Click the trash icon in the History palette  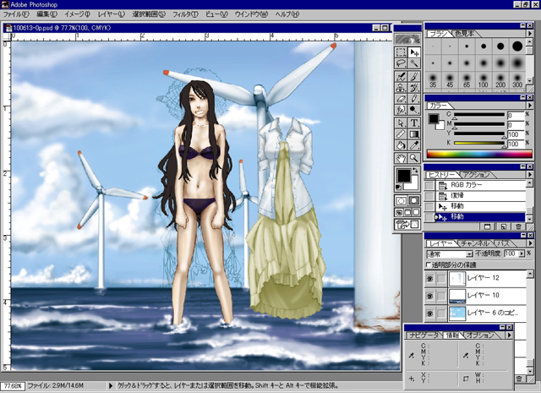tap(518, 227)
